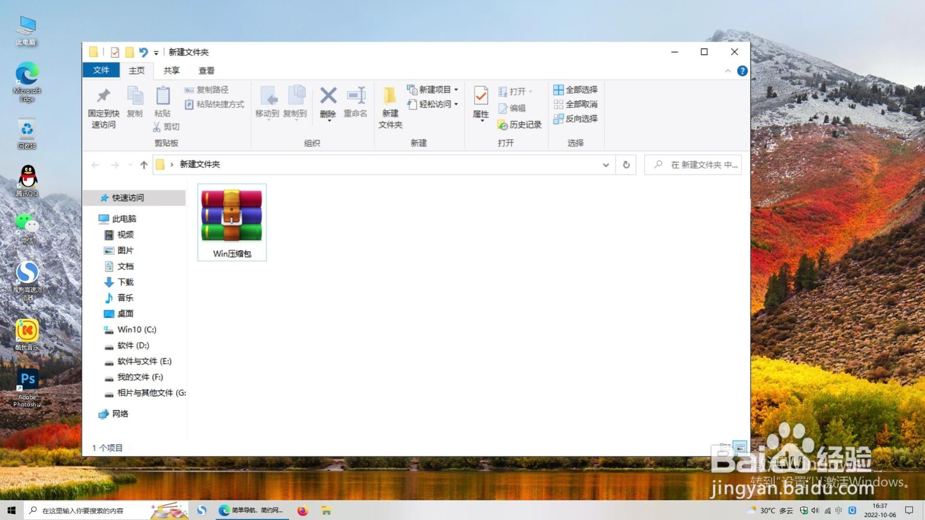The width and height of the screenshot is (925, 520).
Task: Switch to the 查看 ribbon tab
Action: pos(206,70)
